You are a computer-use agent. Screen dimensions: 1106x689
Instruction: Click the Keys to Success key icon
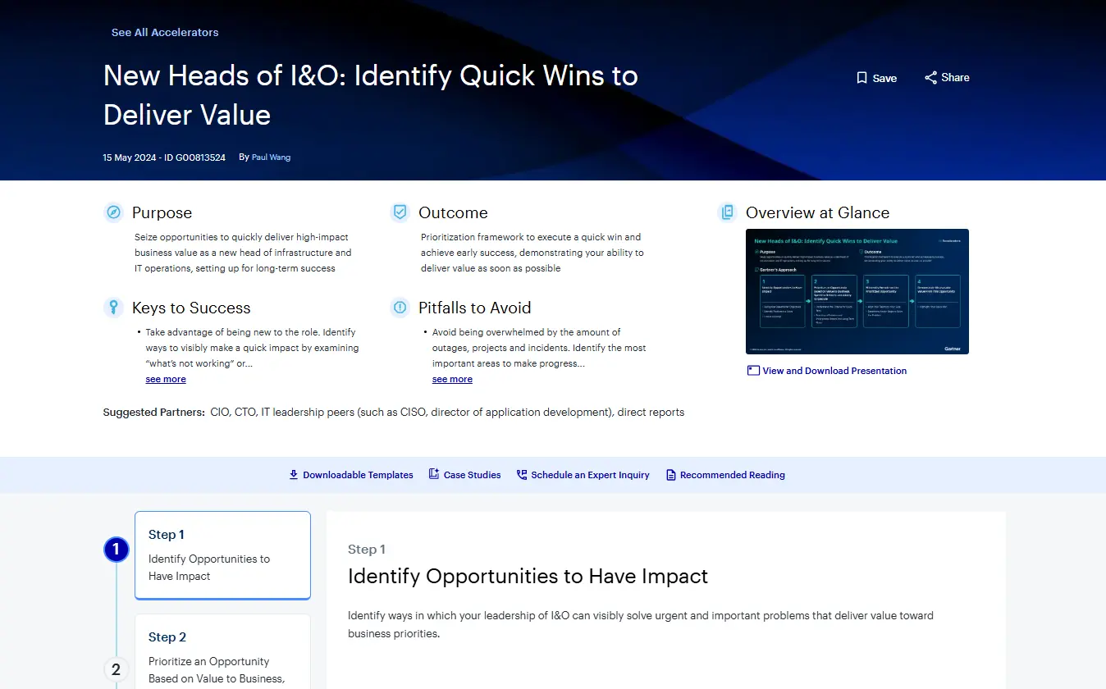tap(113, 308)
